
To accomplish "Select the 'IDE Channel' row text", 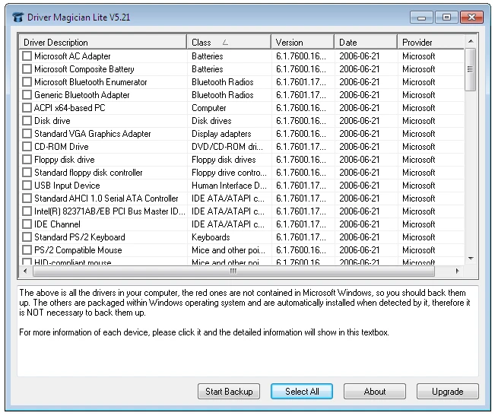I will 57,224.
